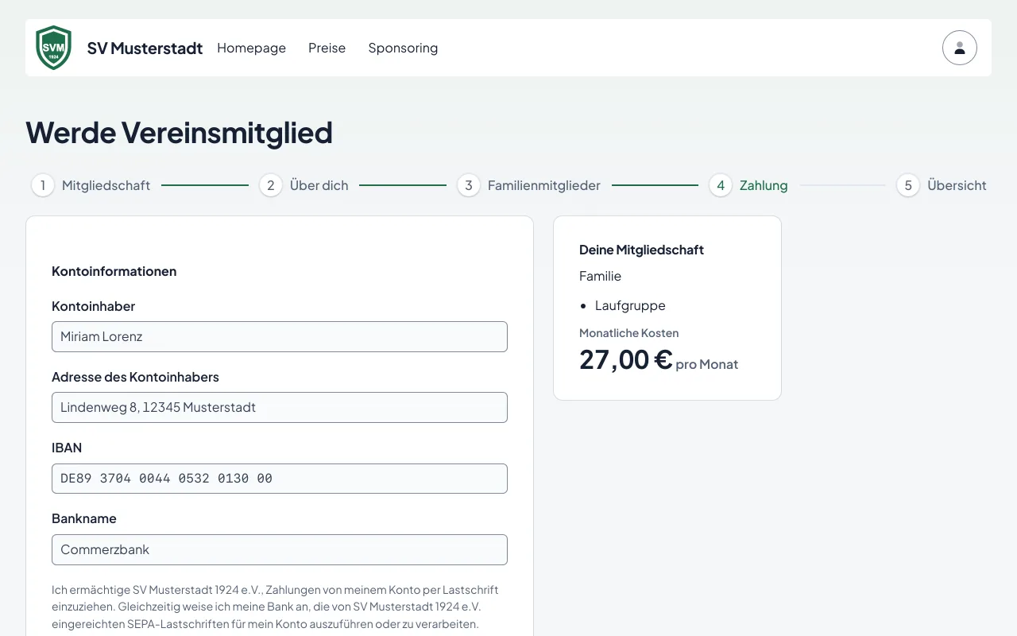This screenshot has height=636, width=1017.
Task: Click the pro Monat text
Action: click(707, 364)
